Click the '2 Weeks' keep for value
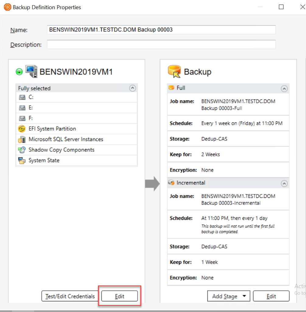This screenshot has width=306, height=312. [211, 154]
